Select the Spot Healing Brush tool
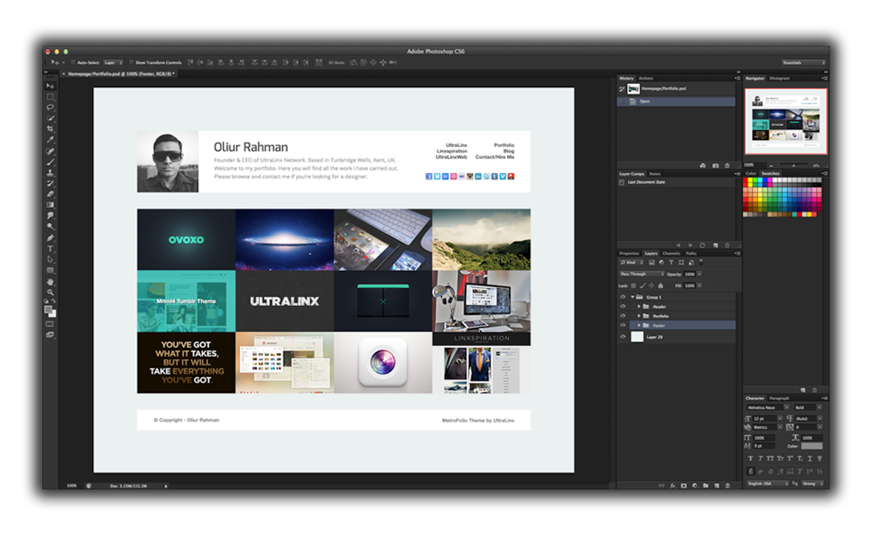The image size is (876, 535). click(x=50, y=152)
